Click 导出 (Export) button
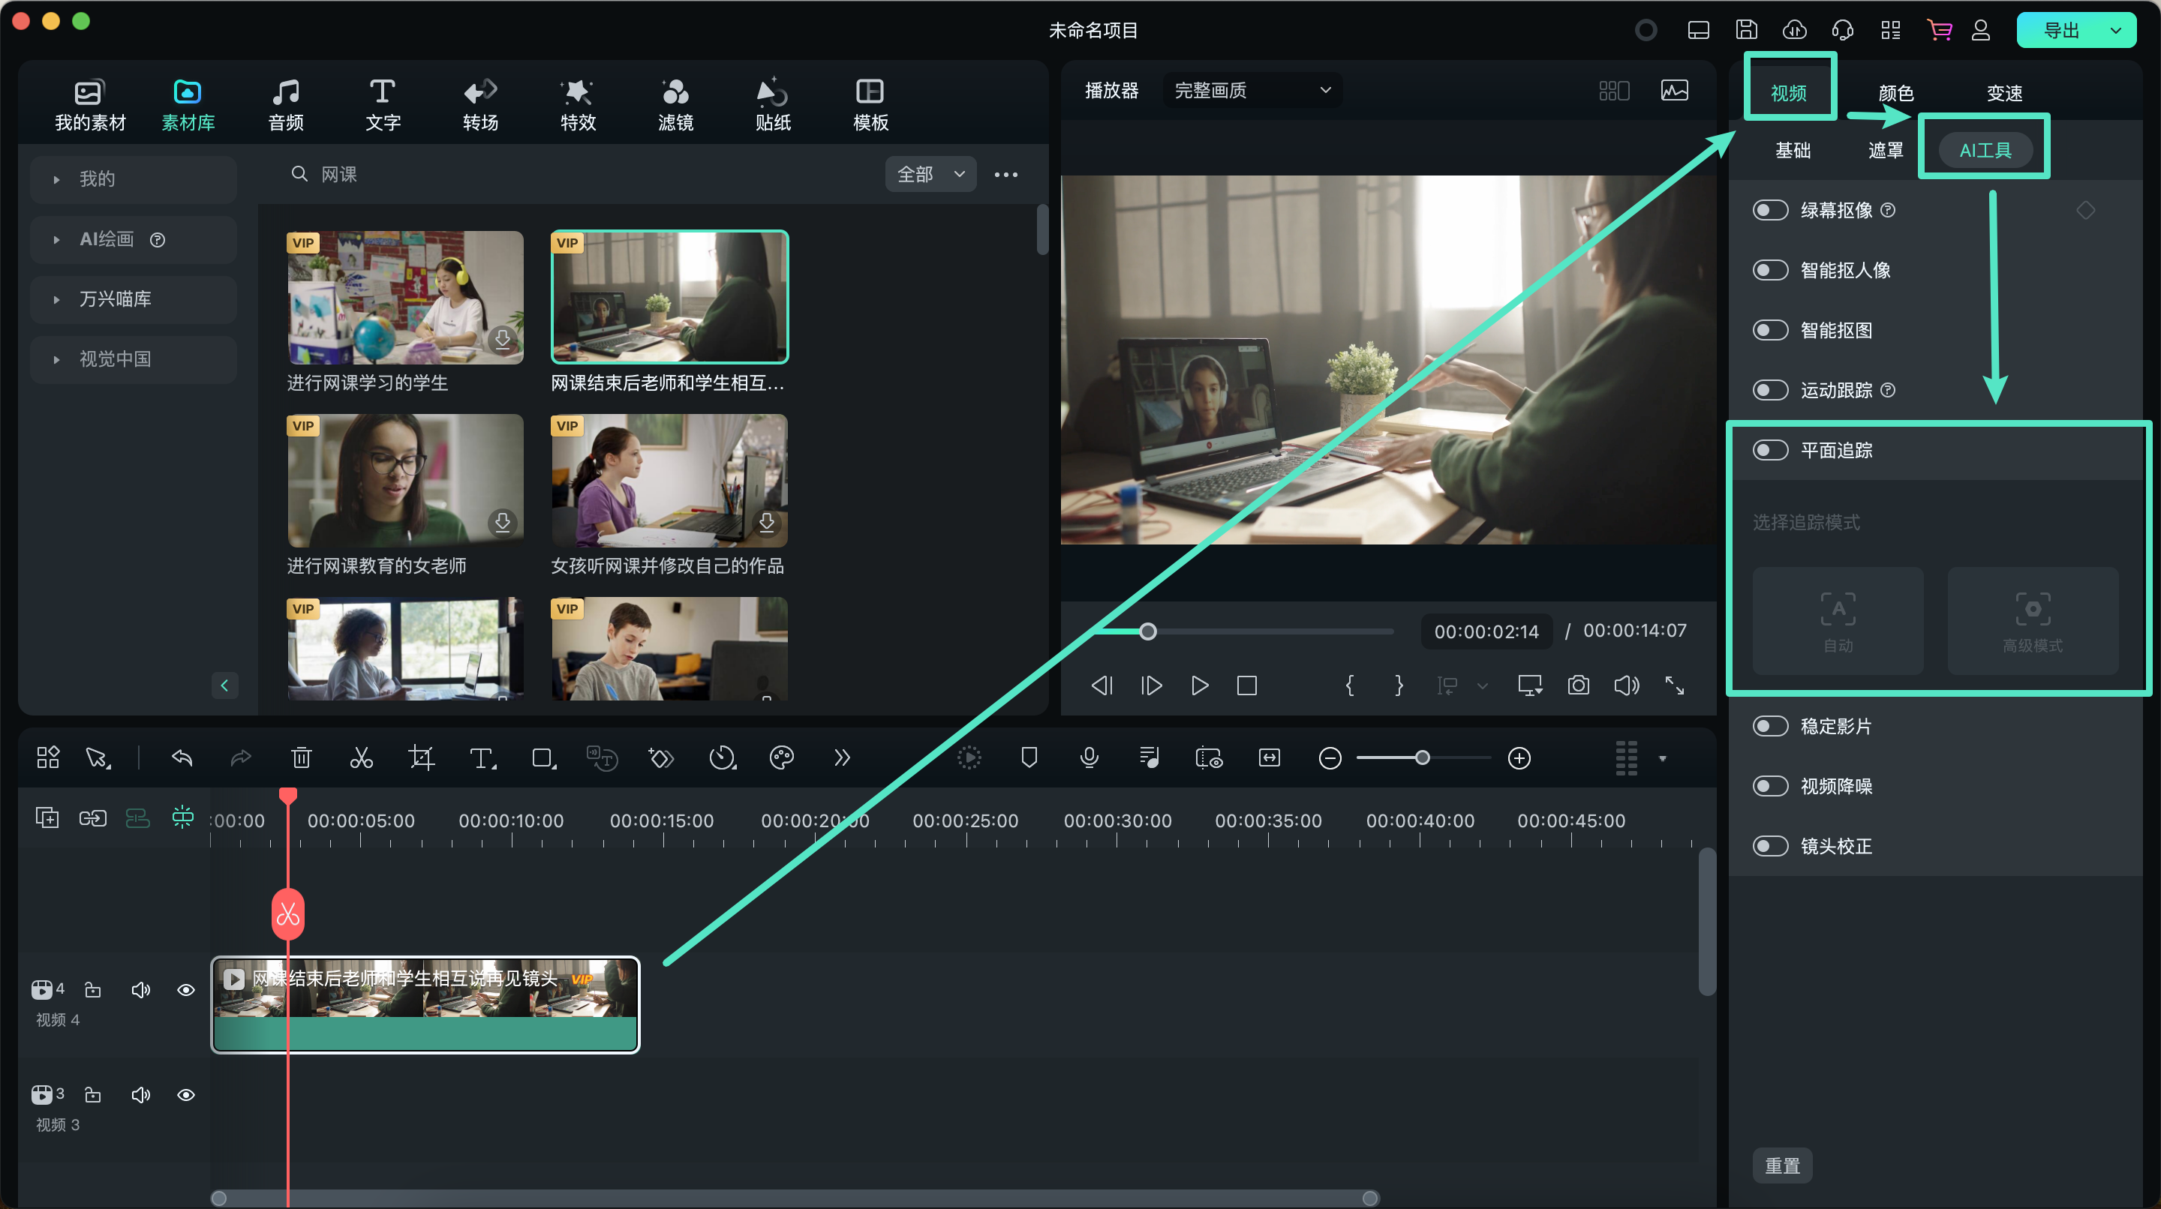 coord(2064,27)
